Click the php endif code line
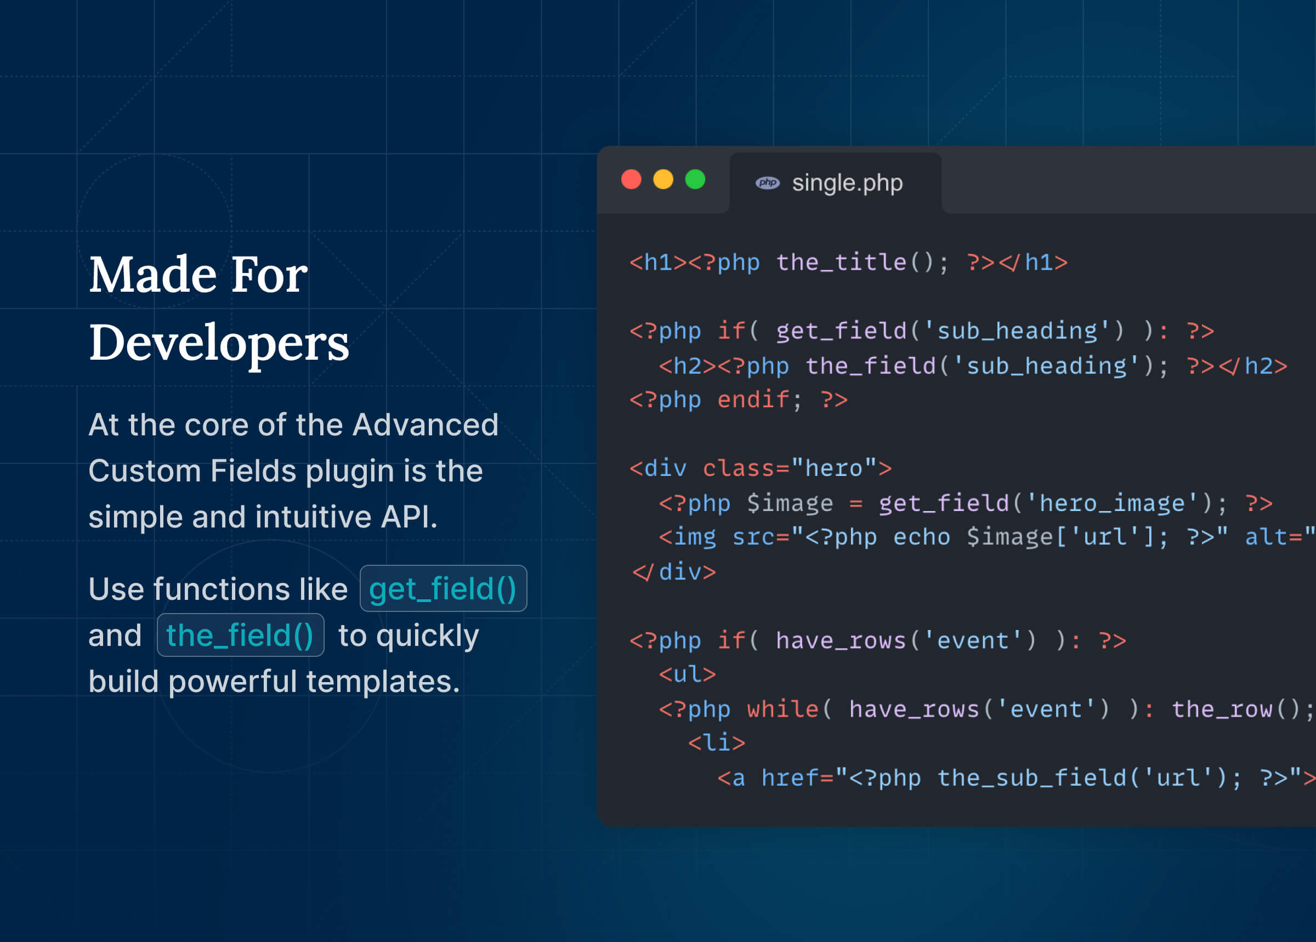Screen dimensions: 1316x942 pyautogui.click(x=738, y=400)
